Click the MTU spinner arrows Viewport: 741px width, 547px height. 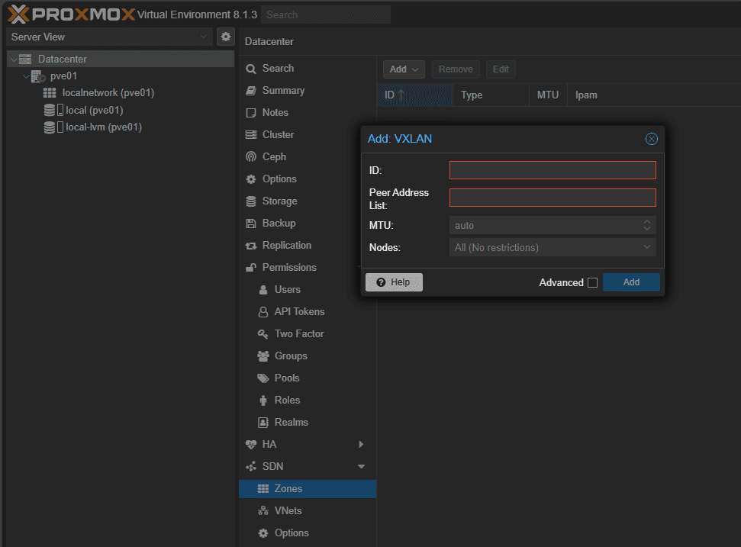pos(647,225)
